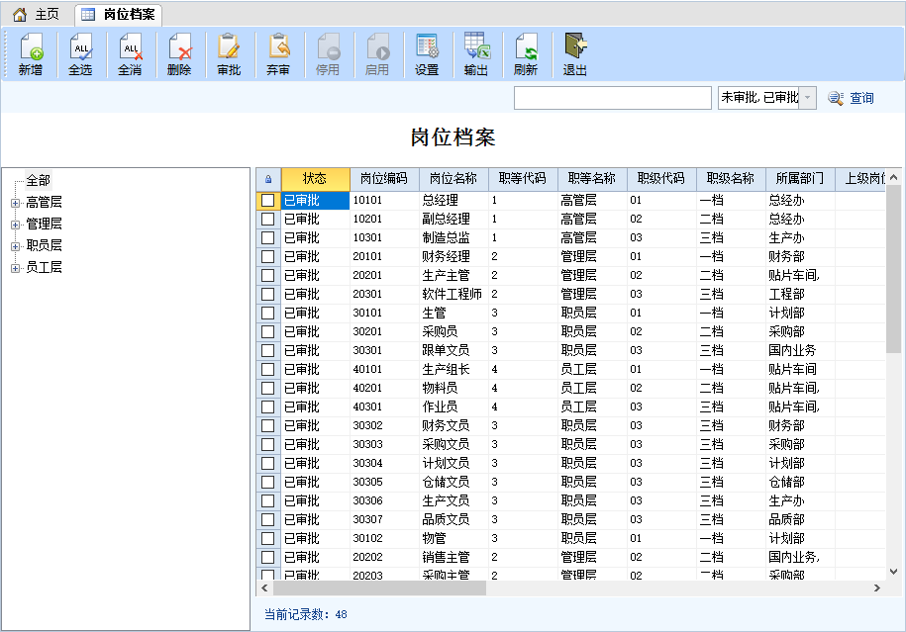906x632 pixels.
Task: Expand the 员工层 tree node
Action: point(16,268)
